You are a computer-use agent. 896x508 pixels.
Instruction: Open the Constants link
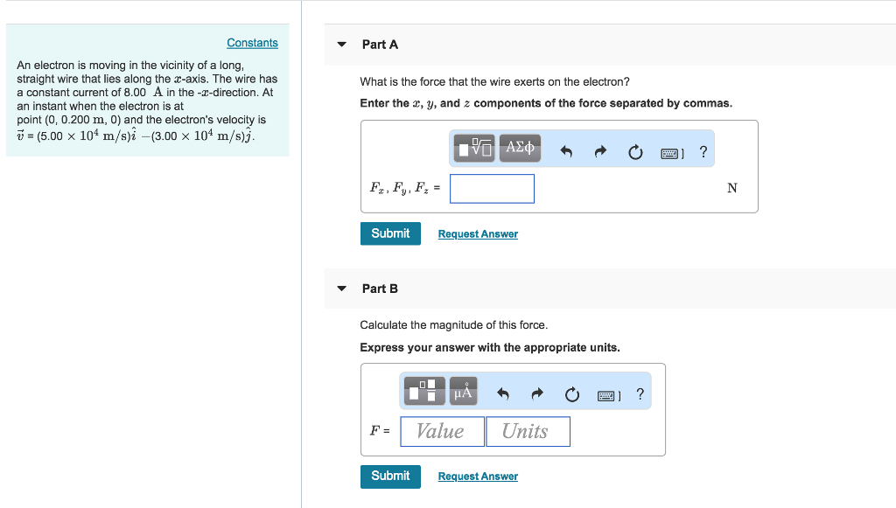pos(252,42)
